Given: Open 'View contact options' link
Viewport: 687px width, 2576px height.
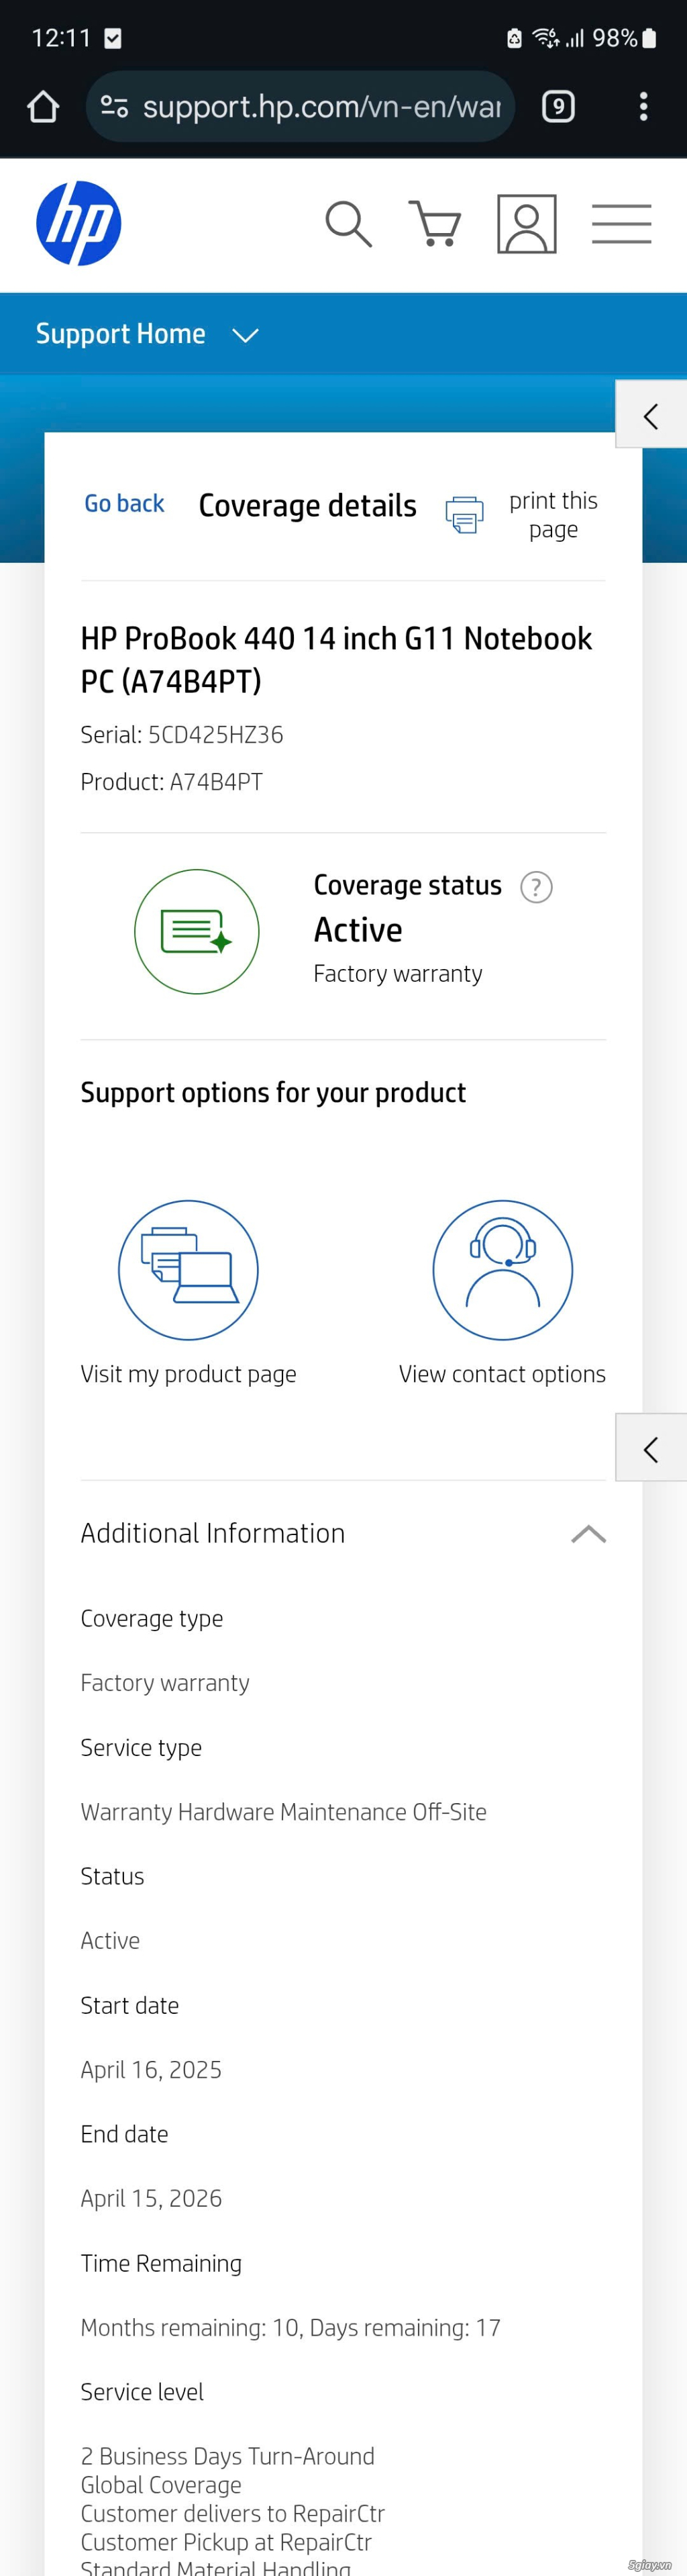Looking at the screenshot, I should 503,1374.
